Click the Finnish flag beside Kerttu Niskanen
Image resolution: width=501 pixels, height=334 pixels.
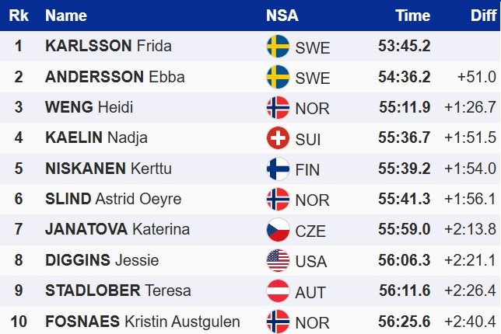(278, 169)
